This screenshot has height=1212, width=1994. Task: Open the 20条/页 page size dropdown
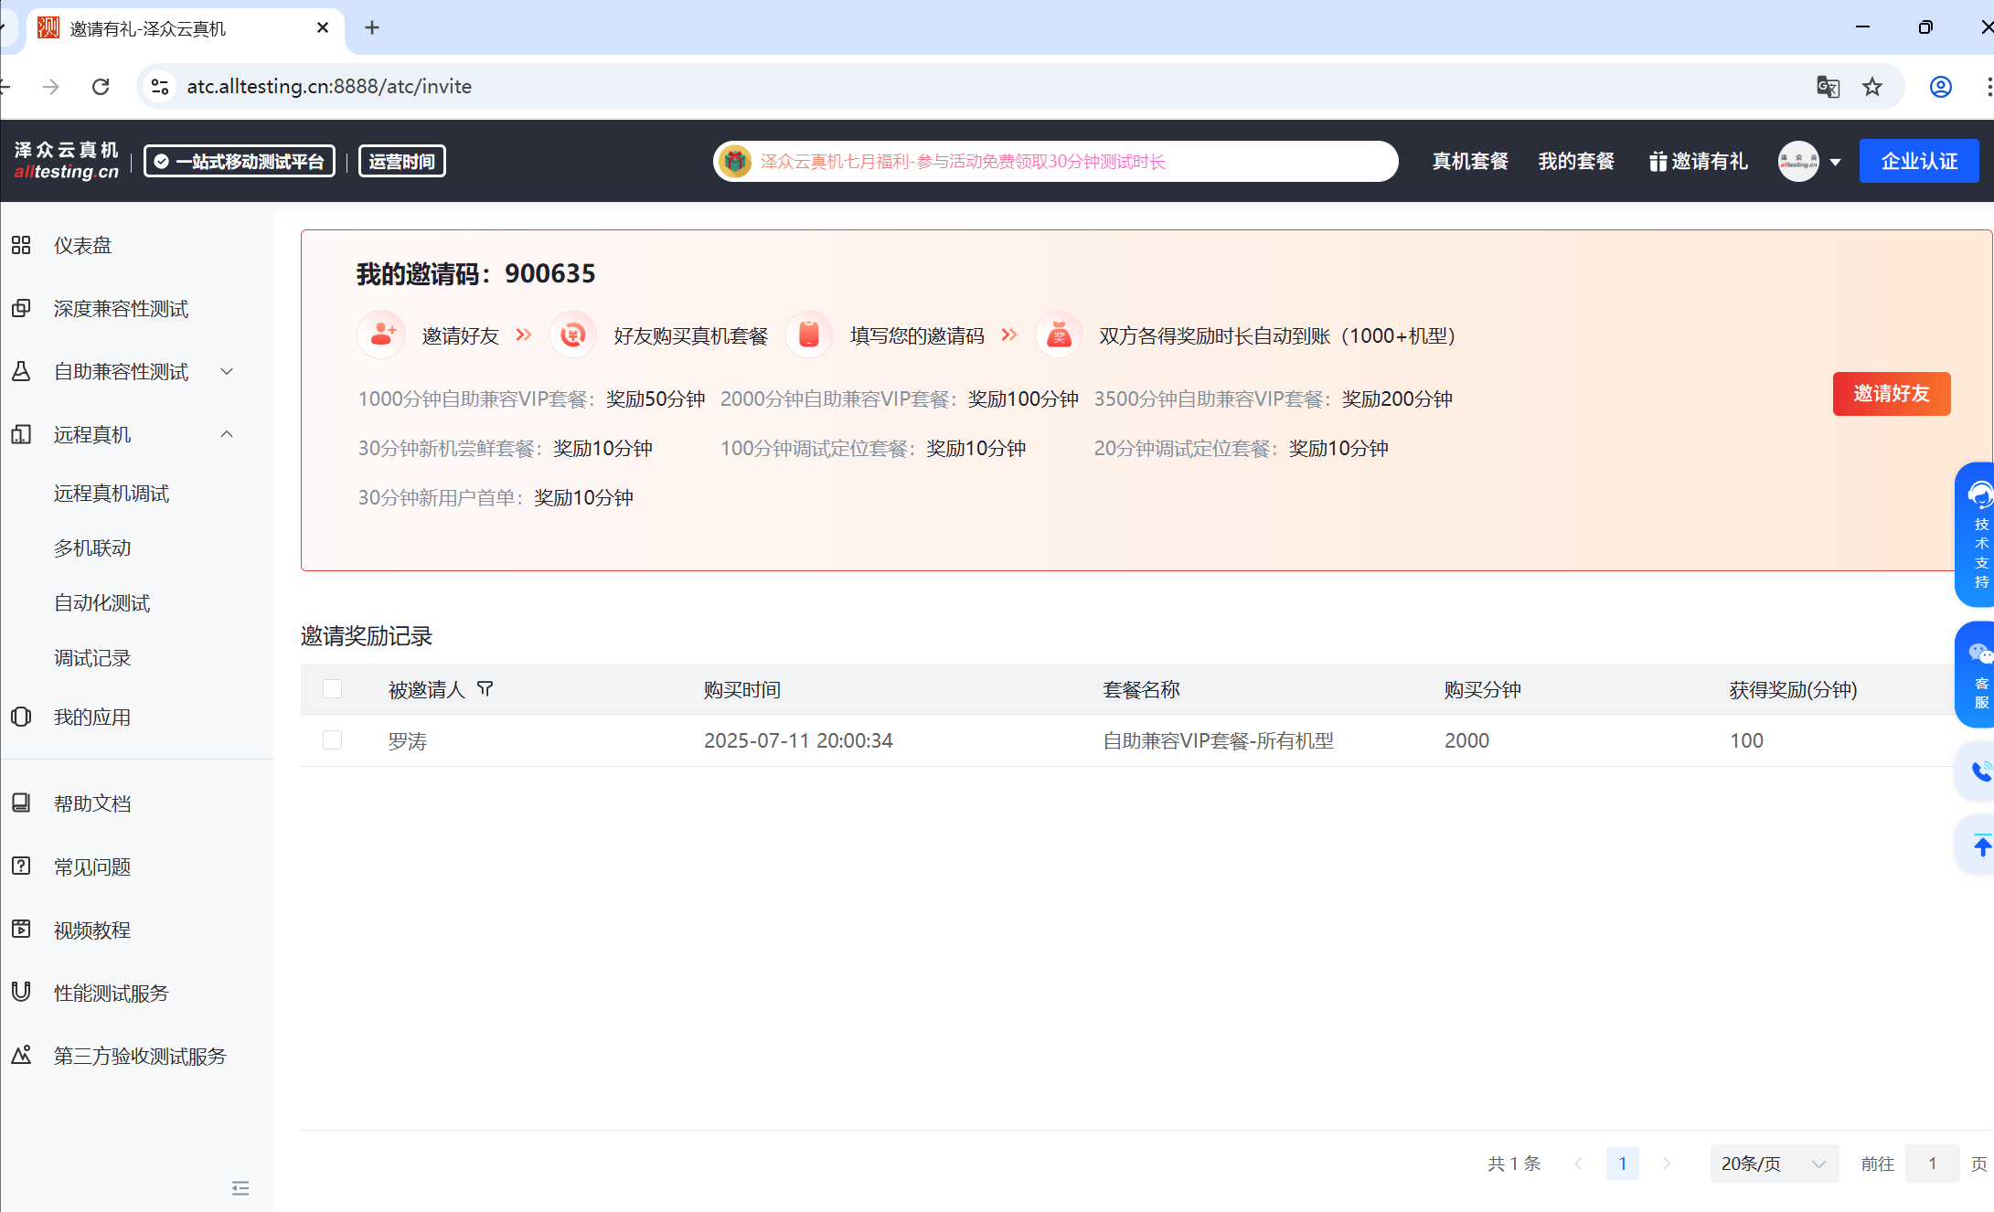click(1774, 1164)
